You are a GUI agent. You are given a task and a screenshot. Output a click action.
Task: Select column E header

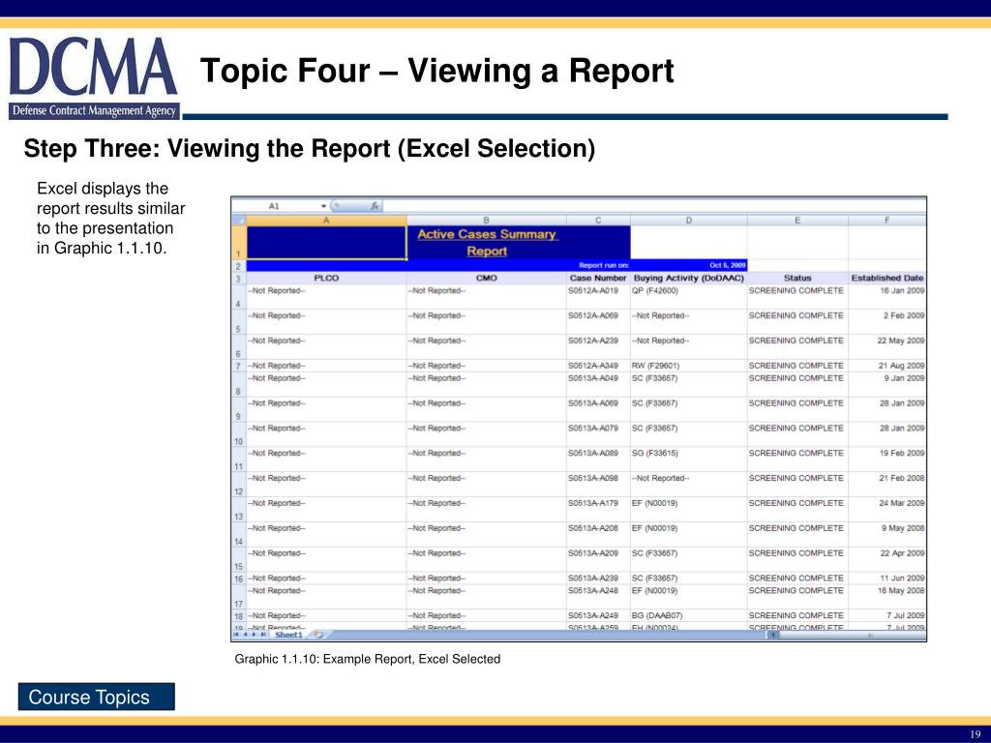tap(797, 221)
